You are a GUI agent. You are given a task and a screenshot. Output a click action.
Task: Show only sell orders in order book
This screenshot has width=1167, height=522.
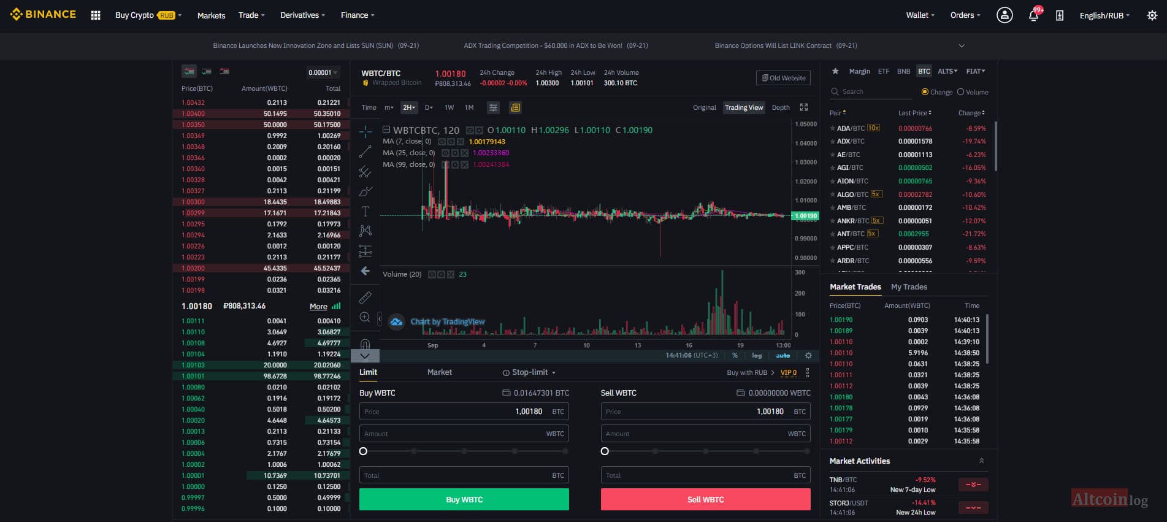pyautogui.click(x=224, y=72)
